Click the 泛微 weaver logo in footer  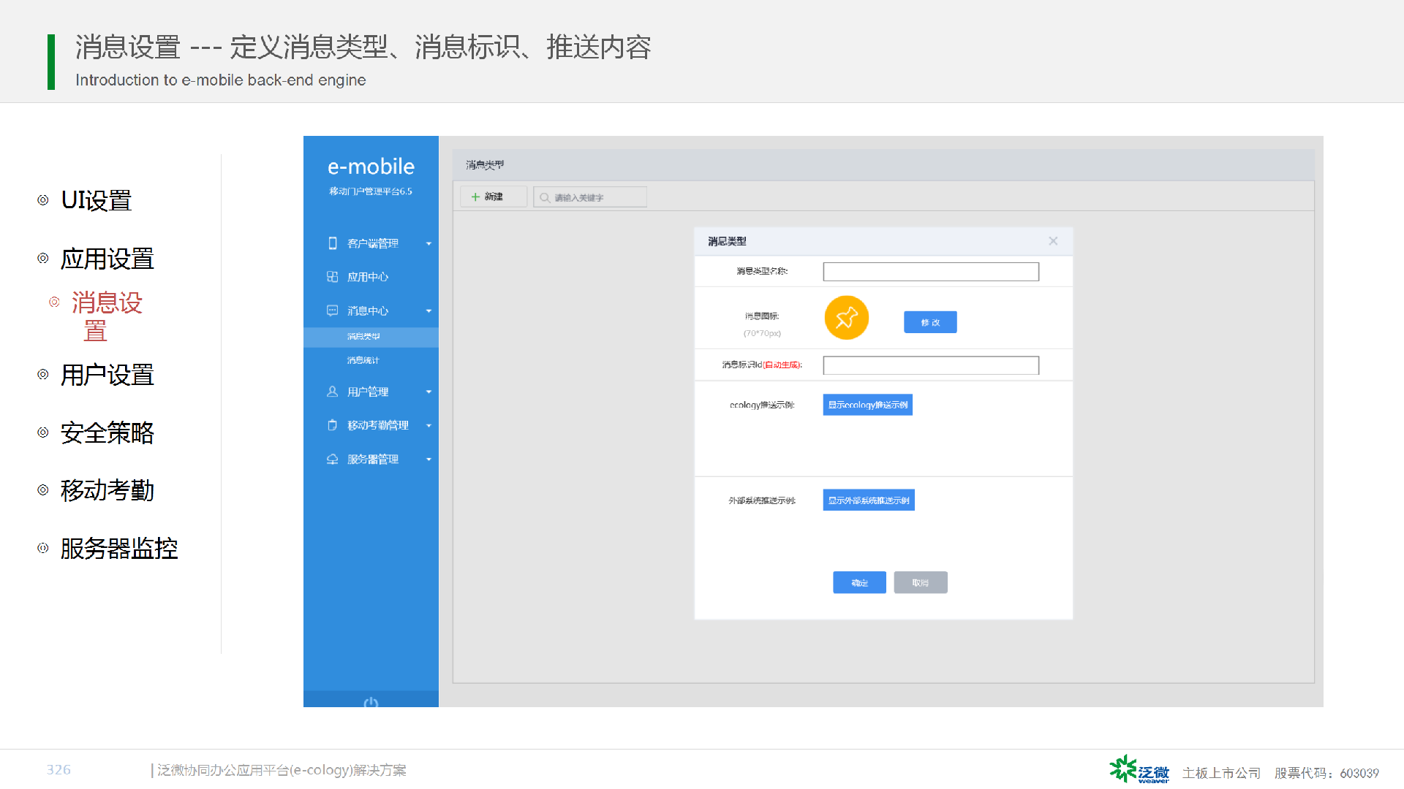pyautogui.click(x=1139, y=770)
